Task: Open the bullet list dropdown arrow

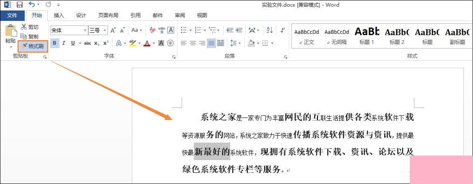Action: click(190, 30)
